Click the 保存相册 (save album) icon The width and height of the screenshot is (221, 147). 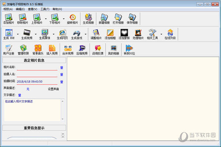132,19
